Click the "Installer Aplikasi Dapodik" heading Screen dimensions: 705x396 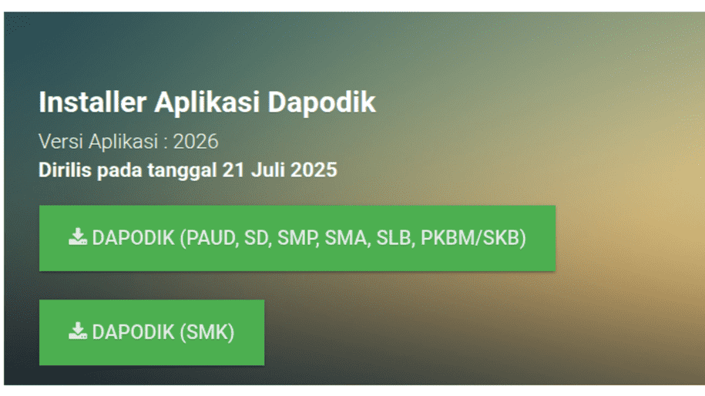pos(206,102)
